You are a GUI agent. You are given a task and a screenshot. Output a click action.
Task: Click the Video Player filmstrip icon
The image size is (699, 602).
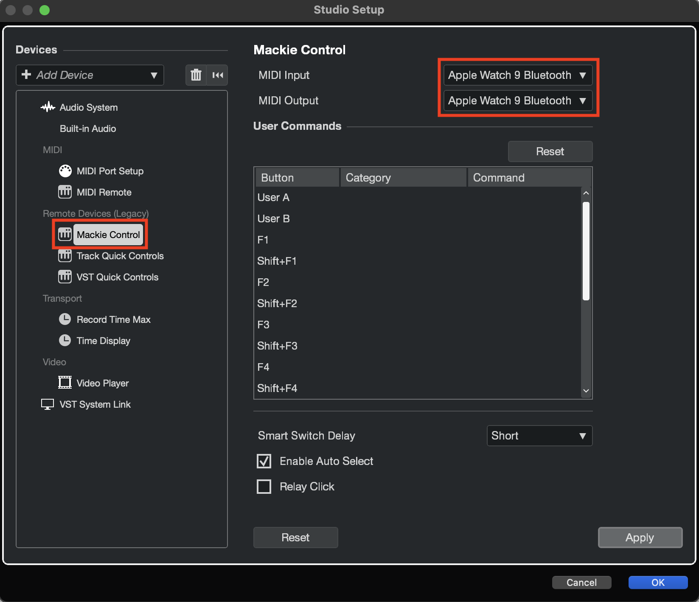point(65,383)
